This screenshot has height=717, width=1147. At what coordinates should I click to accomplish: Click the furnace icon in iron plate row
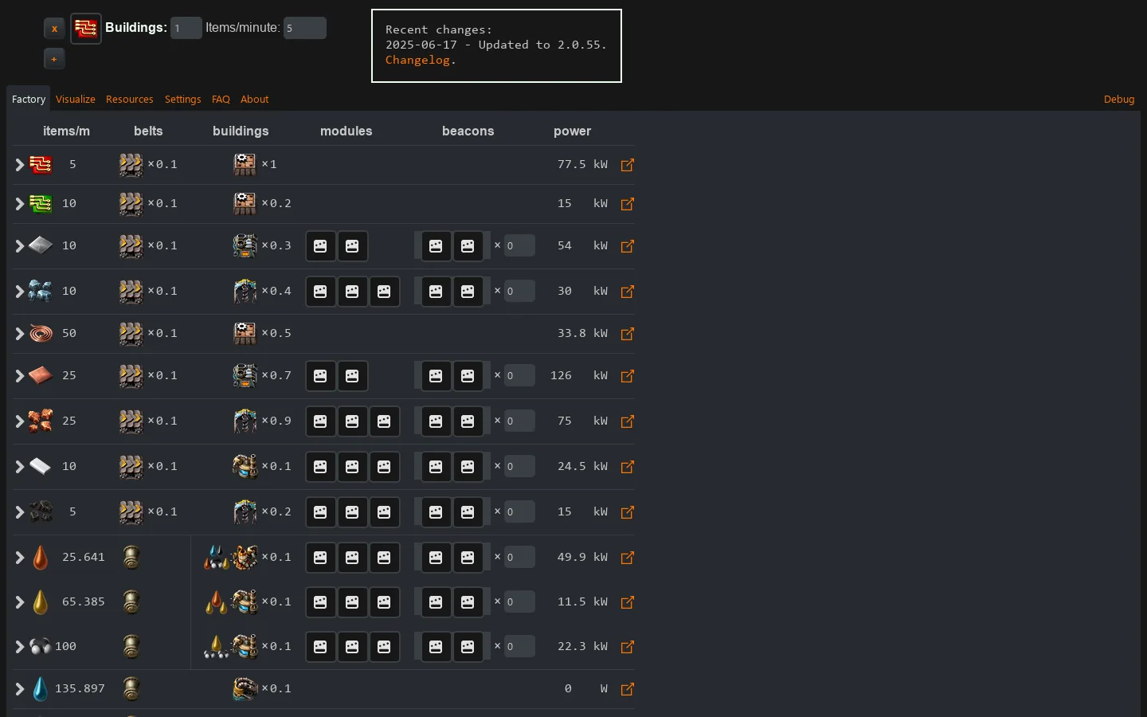coord(245,245)
